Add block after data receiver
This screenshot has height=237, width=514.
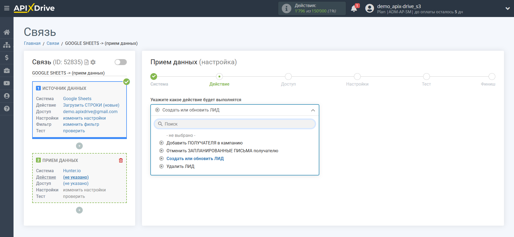tap(79, 210)
